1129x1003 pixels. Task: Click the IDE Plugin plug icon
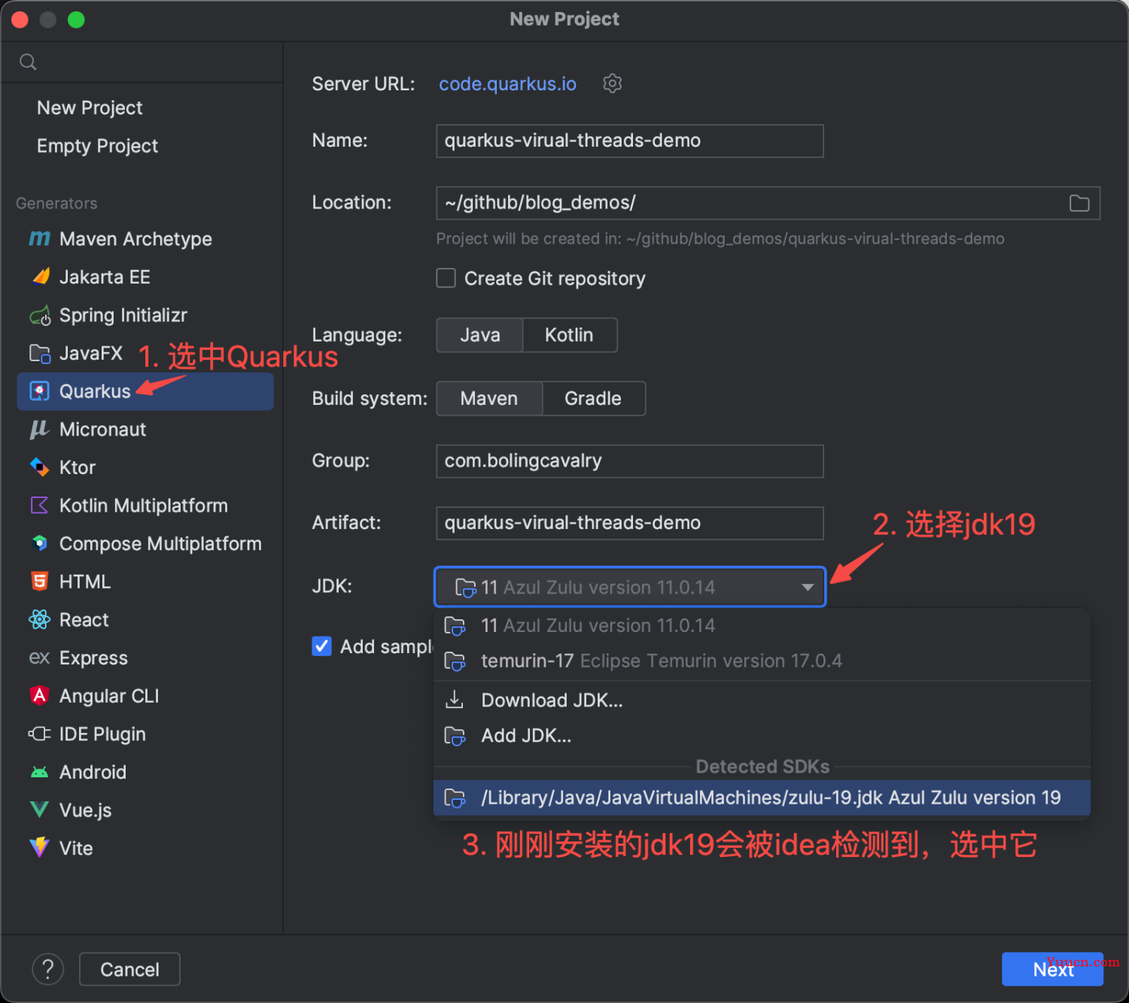39,734
